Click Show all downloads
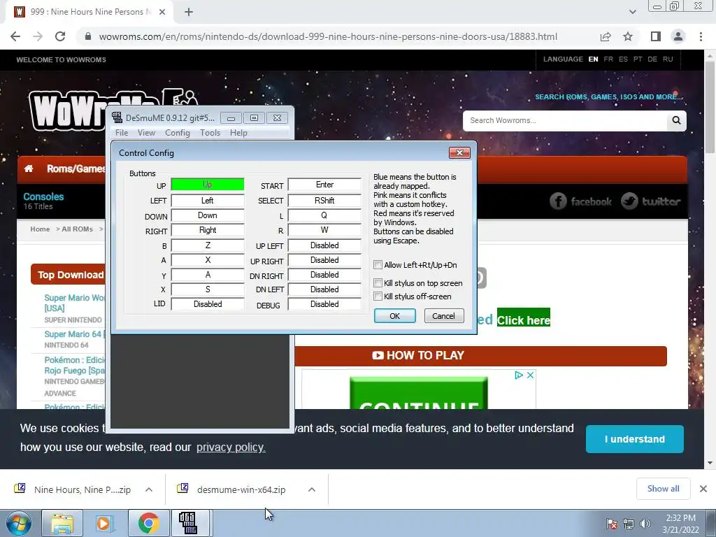This screenshot has width=716, height=537. point(663,489)
